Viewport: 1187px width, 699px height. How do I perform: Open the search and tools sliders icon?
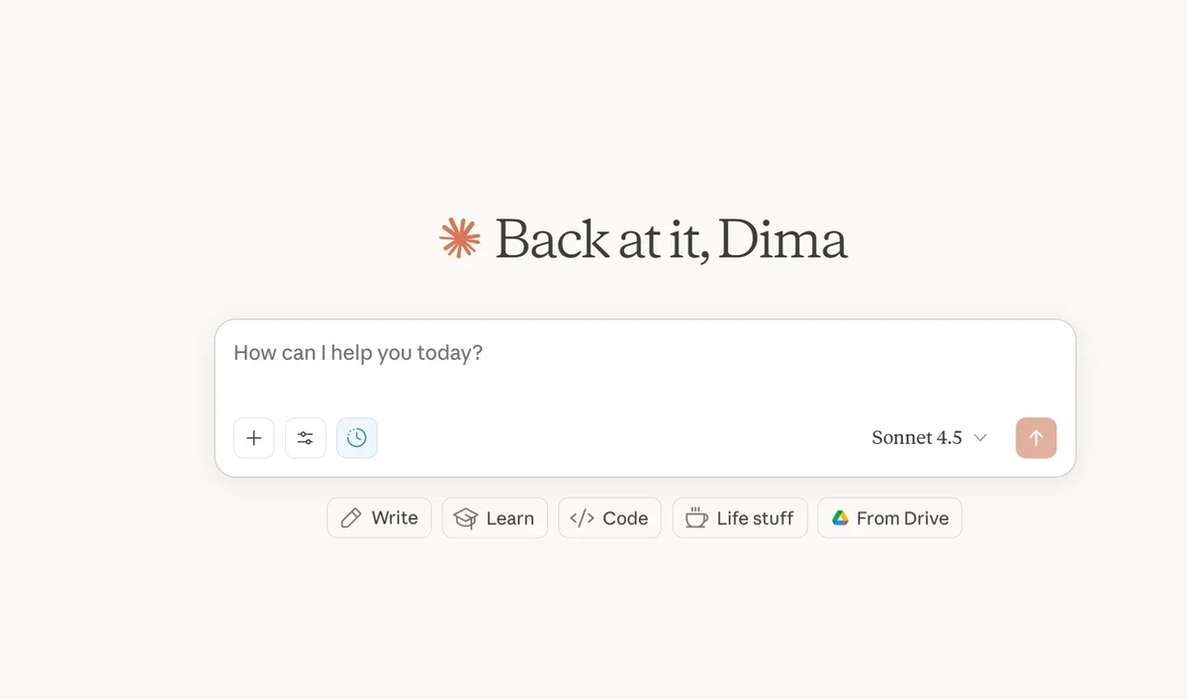coord(306,438)
